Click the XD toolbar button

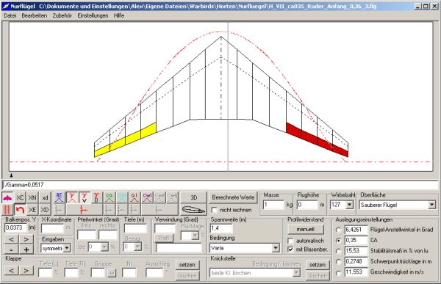tap(45, 210)
